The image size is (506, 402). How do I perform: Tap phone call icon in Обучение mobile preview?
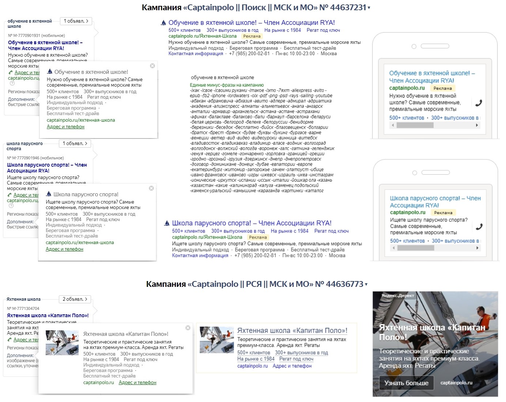[x=478, y=103]
